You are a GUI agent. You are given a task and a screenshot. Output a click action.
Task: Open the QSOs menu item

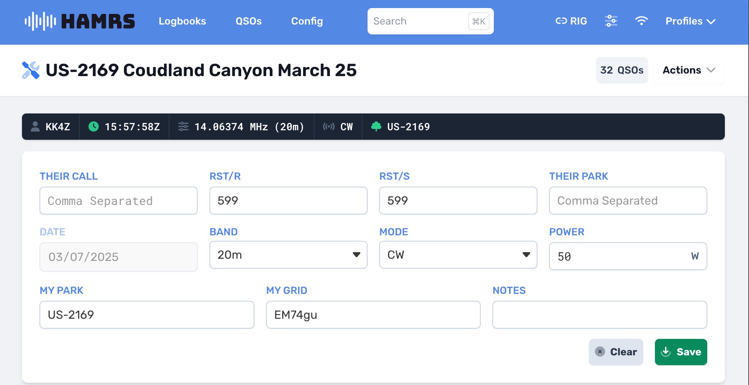249,21
